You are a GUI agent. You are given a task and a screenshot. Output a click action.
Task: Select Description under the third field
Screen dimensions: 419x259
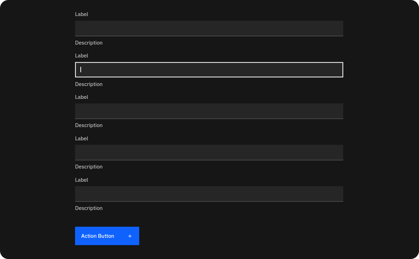pyautogui.click(x=89, y=125)
